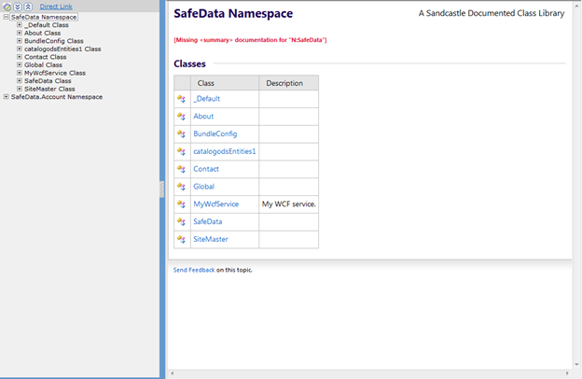The image size is (582, 379).
Task: Expand the _Default Class node
Action: click(20, 25)
